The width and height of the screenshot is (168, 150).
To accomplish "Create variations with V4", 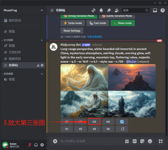I will coord(108,129).
